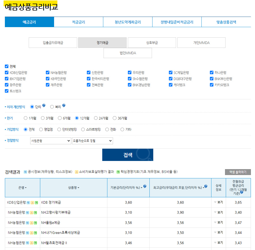Select 정기예금 product button
Viewport: 255px width, 250px height.
click(102, 43)
